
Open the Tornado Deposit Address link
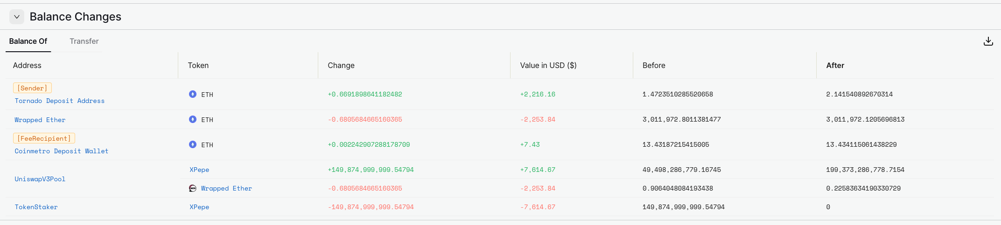tap(59, 101)
